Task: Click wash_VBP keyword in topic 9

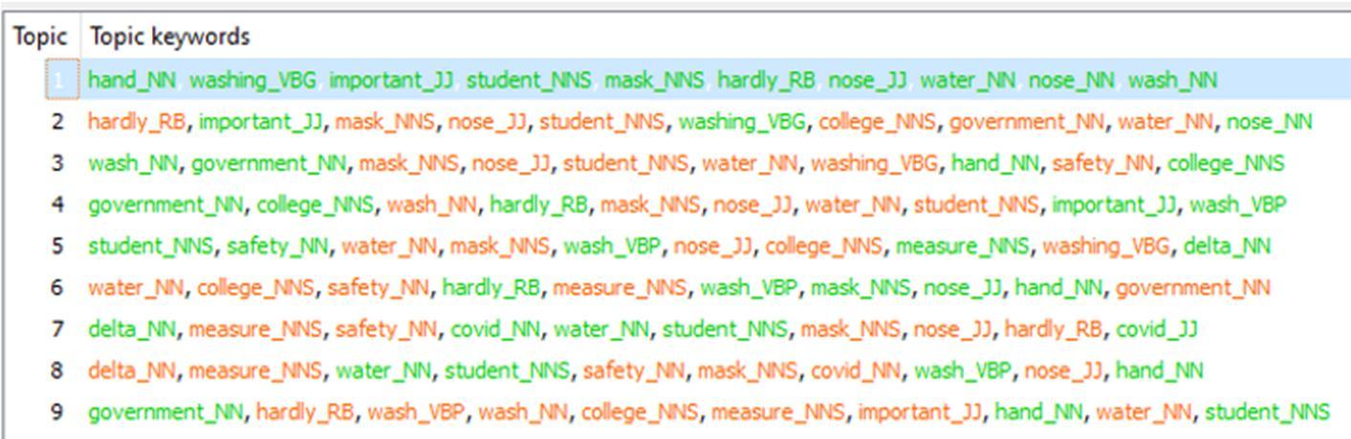Action: pos(416,412)
